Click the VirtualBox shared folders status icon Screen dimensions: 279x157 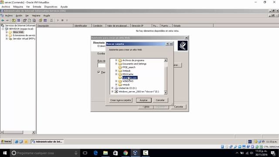point(240,147)
